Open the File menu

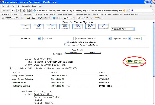point(3,6)
